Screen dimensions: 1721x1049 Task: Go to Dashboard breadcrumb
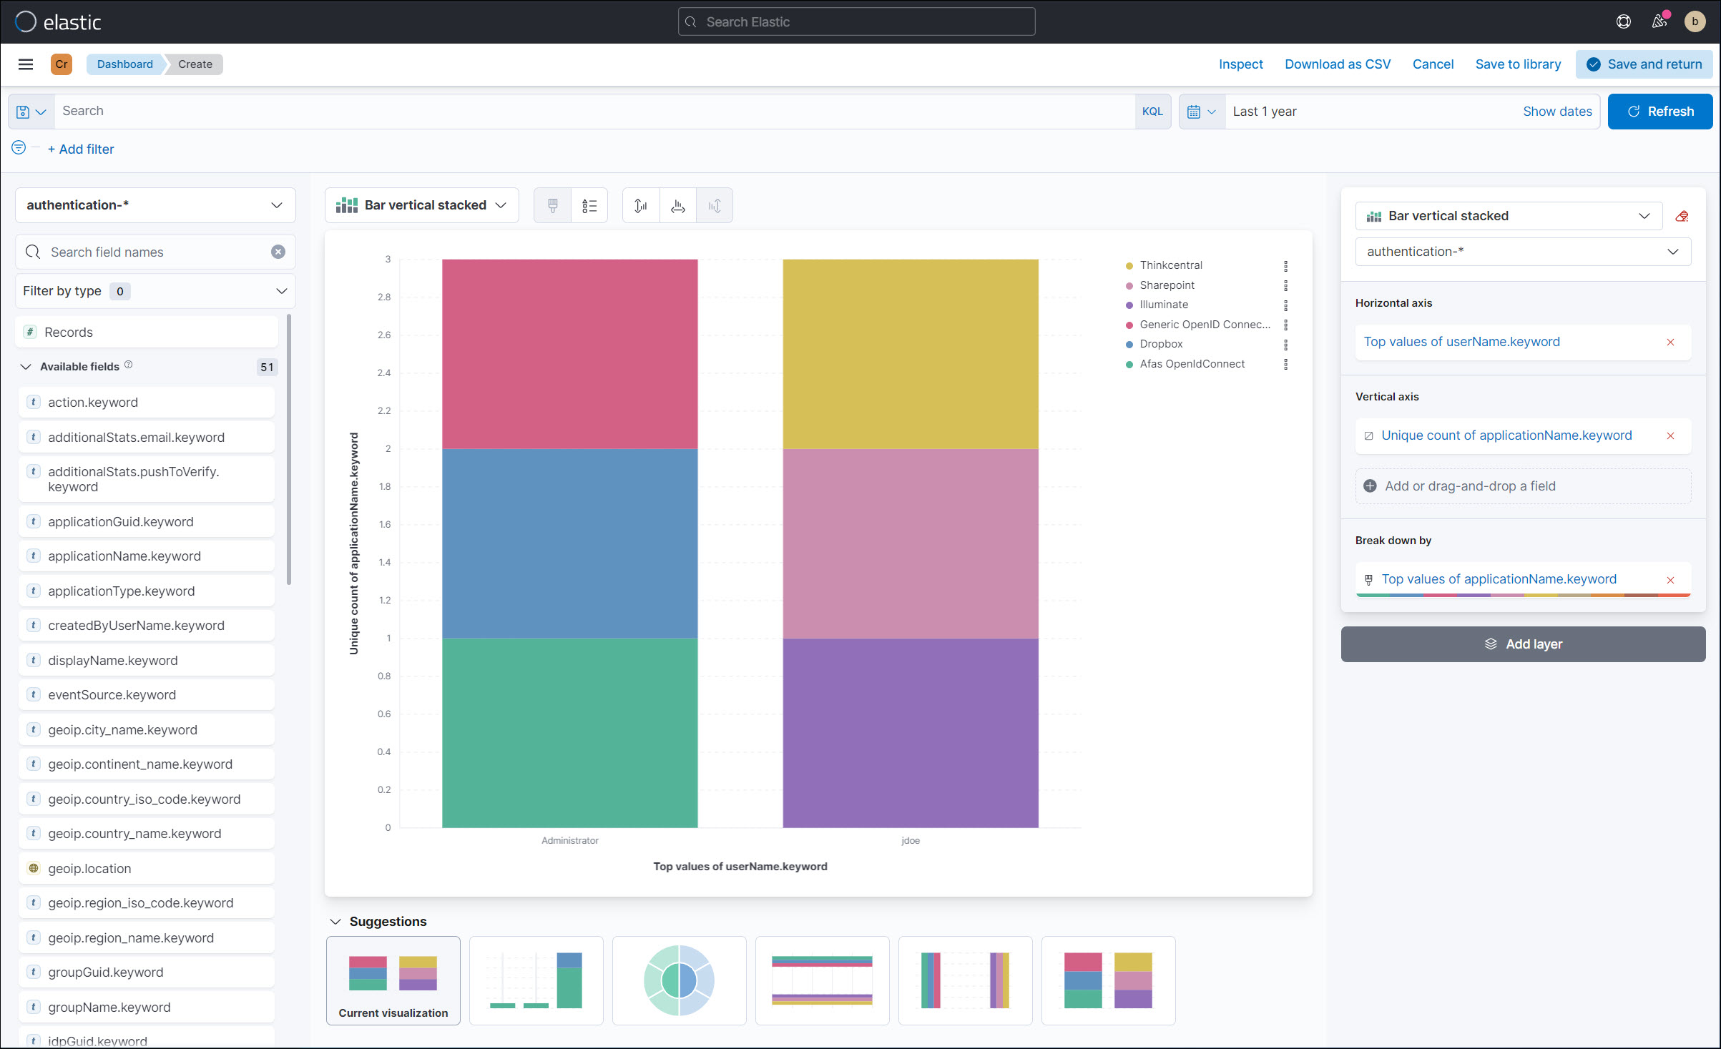[124, 64]
